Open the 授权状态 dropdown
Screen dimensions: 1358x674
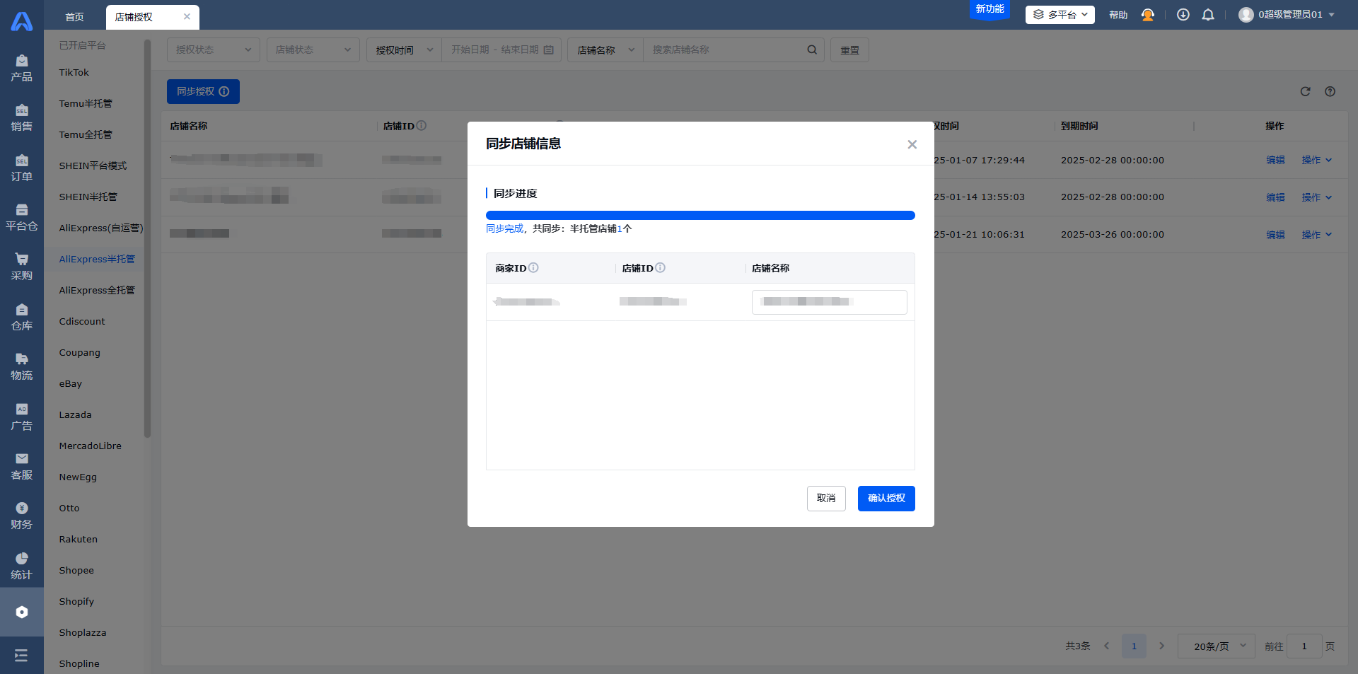(213, 50)
